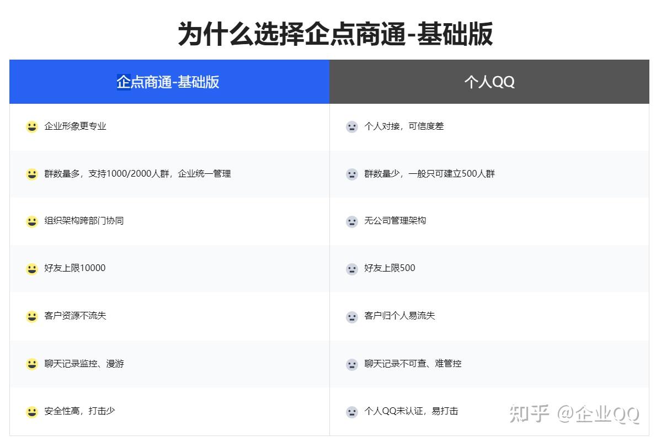Select the smiley icon next to 好友上限10000

click(31, 268)
